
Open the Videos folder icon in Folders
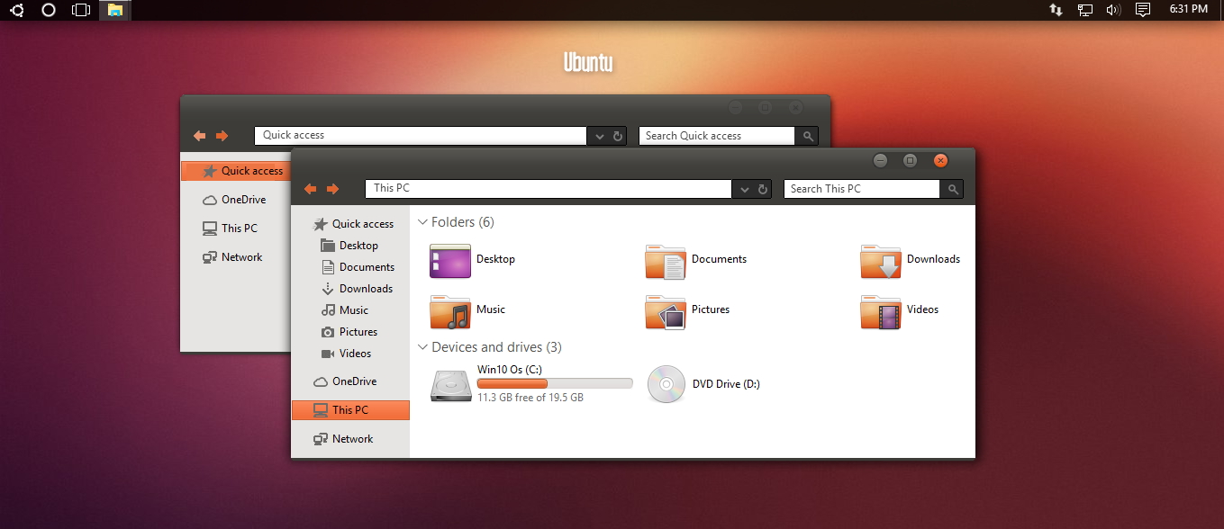(x=881, y=310)
